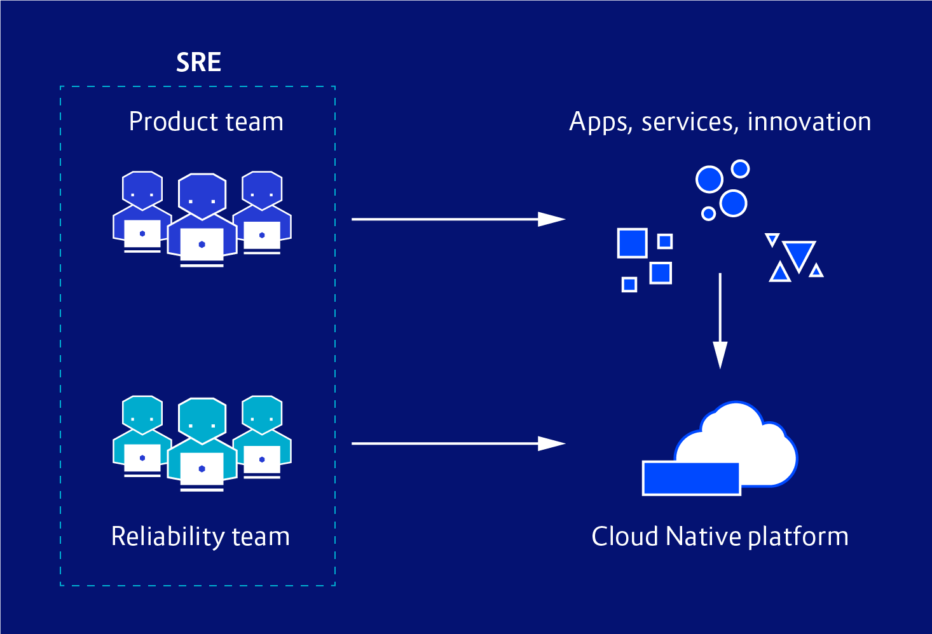This screenshot has height=634, width=932.
Task: Click the Cloud Native platform label
Action: [x=720, y=537]
